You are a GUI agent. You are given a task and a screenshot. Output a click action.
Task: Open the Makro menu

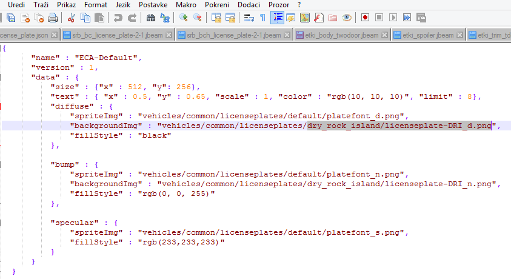point(186,5)
